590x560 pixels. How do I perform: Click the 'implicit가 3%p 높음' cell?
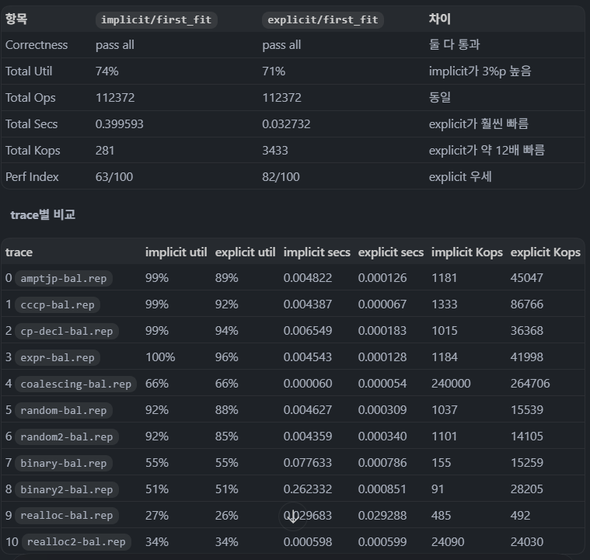click(480, 71)
